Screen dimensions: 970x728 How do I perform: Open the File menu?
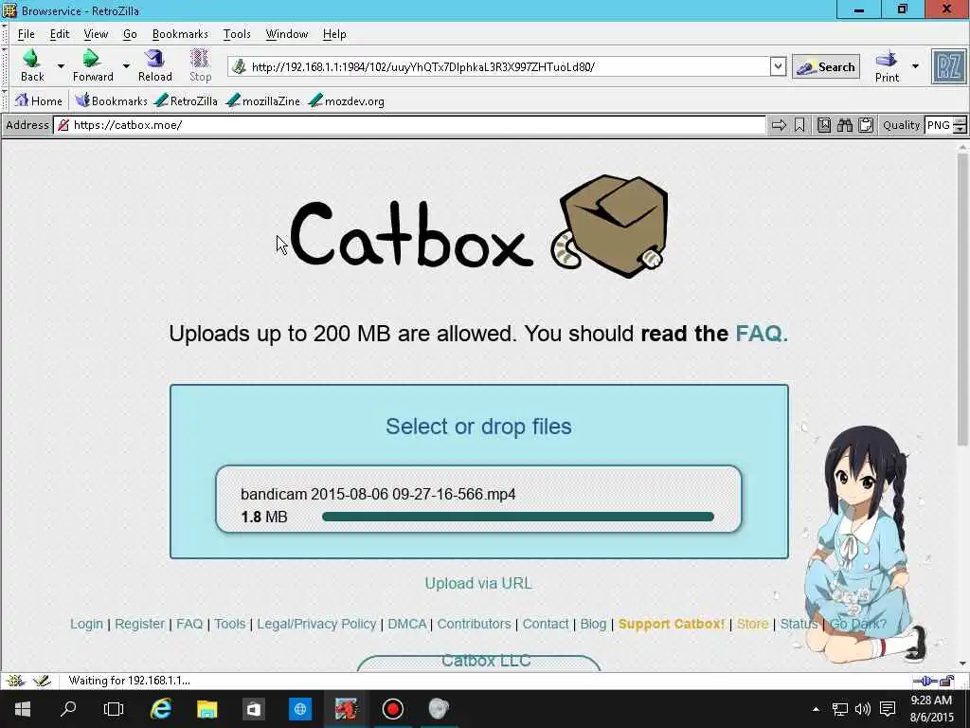tap(26, 34)
